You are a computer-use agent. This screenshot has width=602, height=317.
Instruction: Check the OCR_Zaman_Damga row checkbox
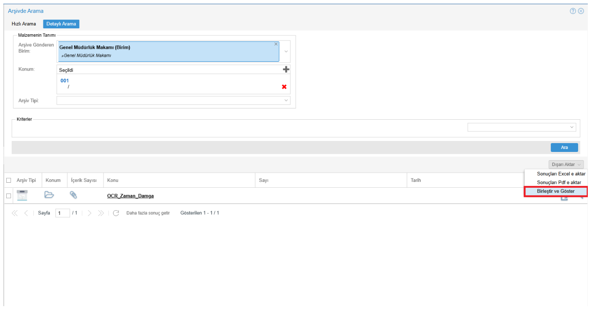tap(9, 196)
